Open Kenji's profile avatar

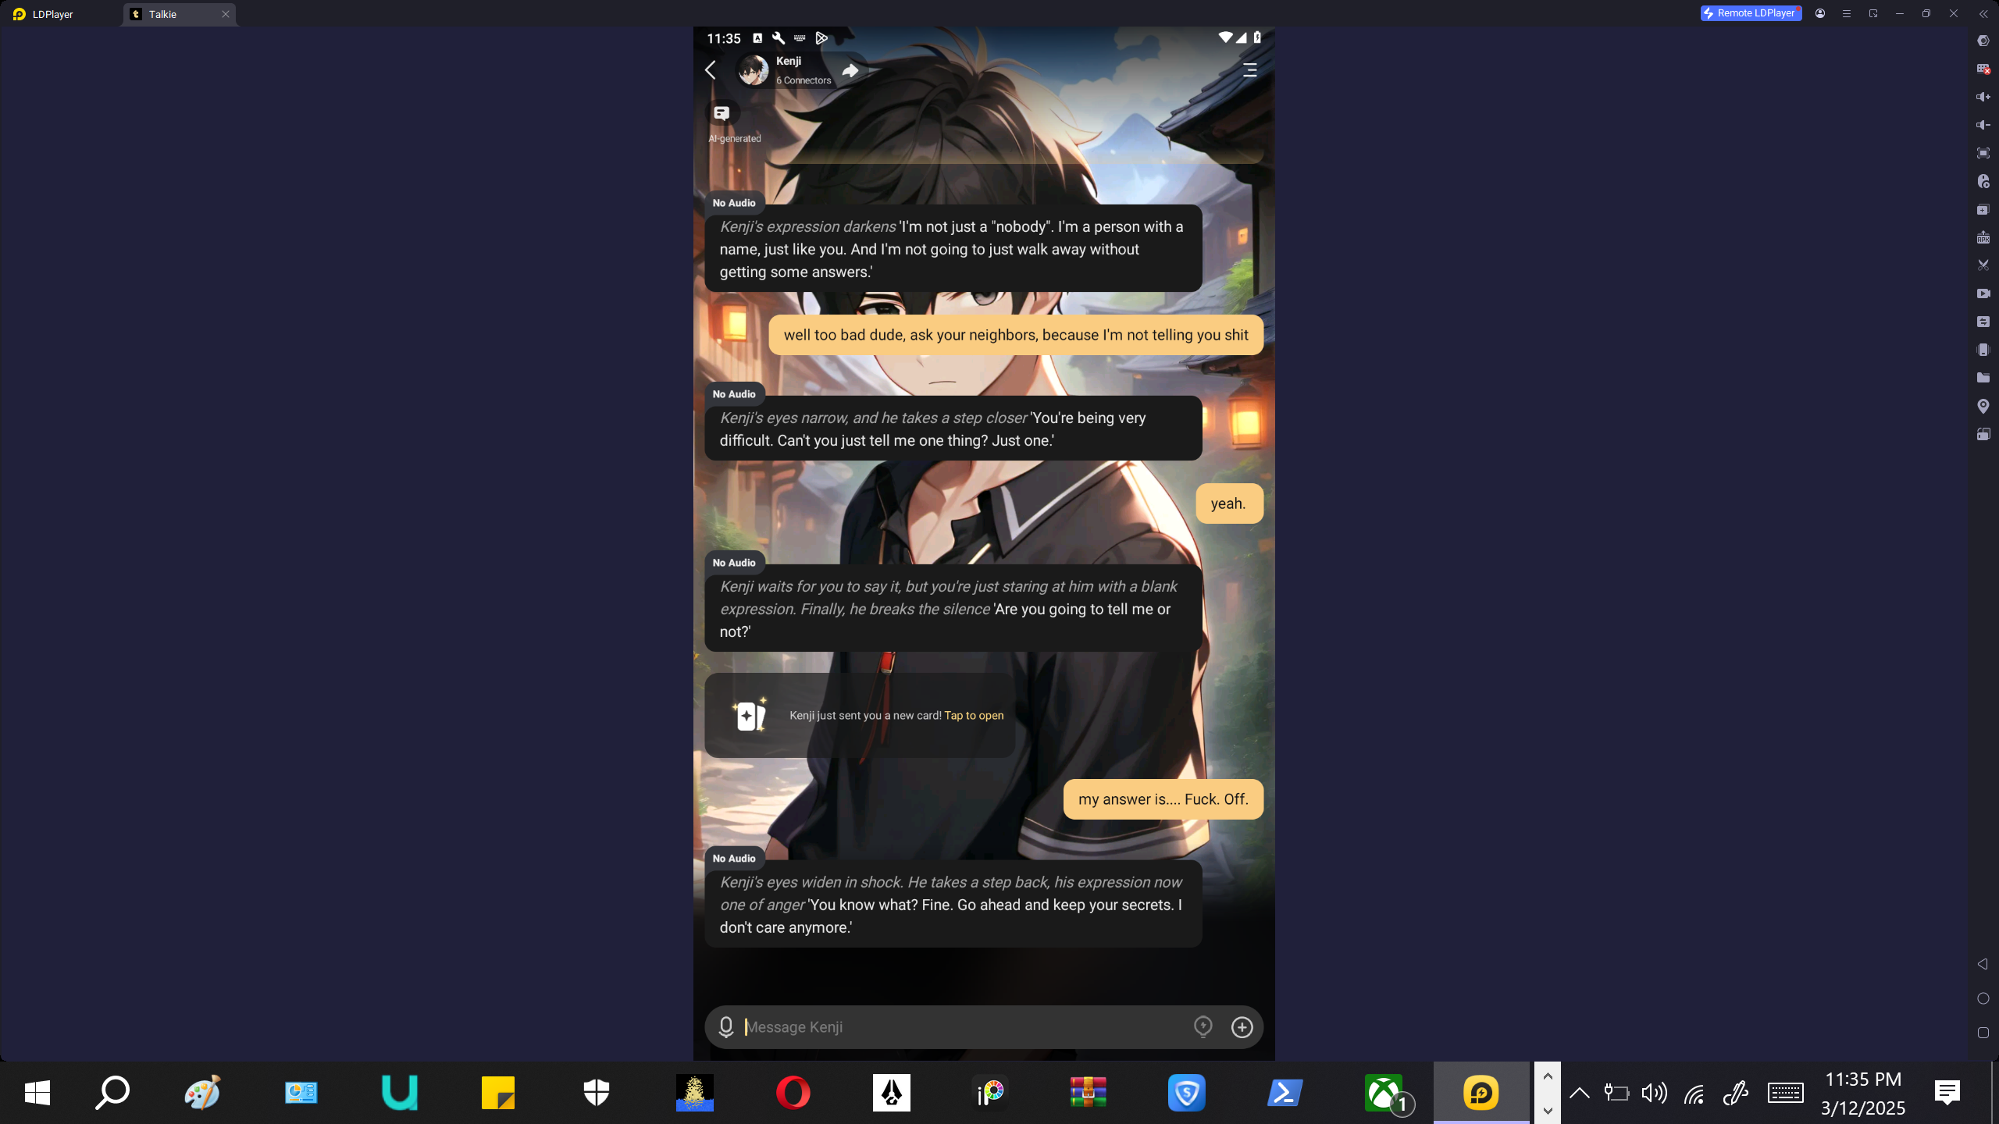pyautogui.click(x=754, y=71)
